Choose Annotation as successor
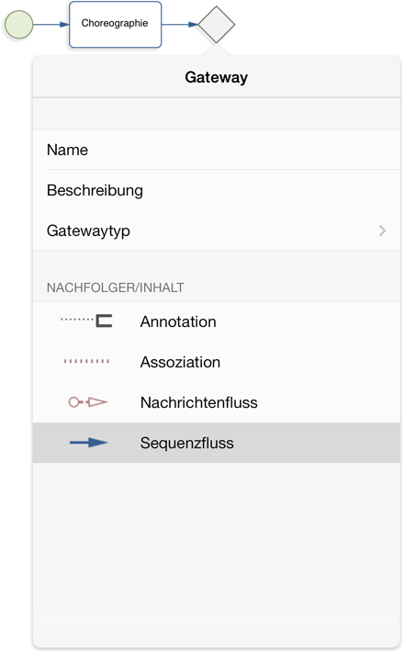Screen dimensions: 404x653 point(216,321)
